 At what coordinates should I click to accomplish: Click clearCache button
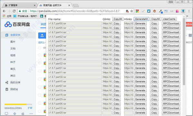point(169,19)
